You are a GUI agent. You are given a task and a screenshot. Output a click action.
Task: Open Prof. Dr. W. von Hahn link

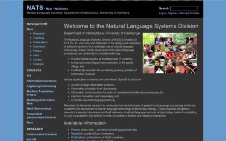tap(77, 43)
